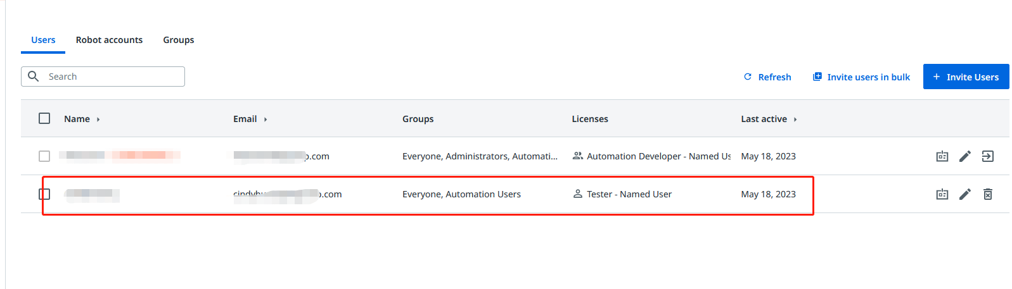
Task: Sort by the Email column arrow
Action: click(266, 120)
